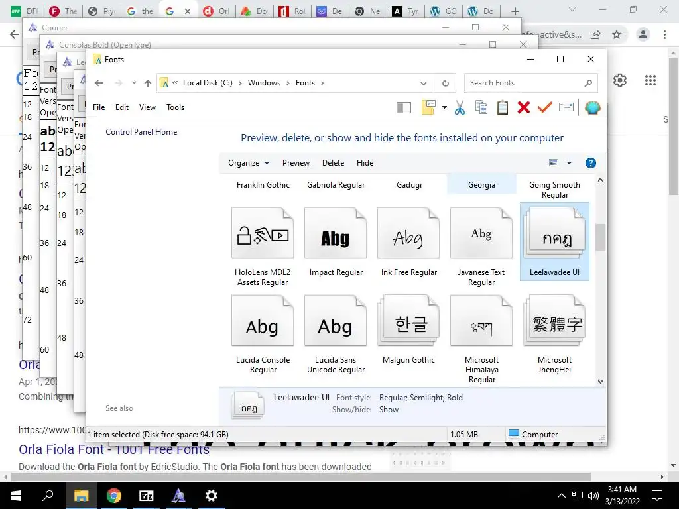The image size is (679, 509).
Task: Click the Cut scissors icon in Fonts toolbar
Action: point(460,107)
